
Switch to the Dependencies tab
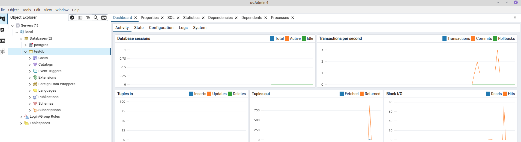point(220,18)
